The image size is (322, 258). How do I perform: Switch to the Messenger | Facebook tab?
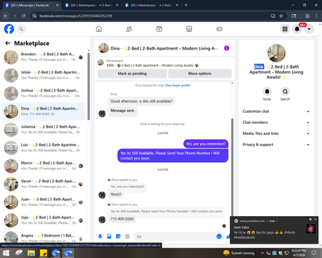pos(30,5)
